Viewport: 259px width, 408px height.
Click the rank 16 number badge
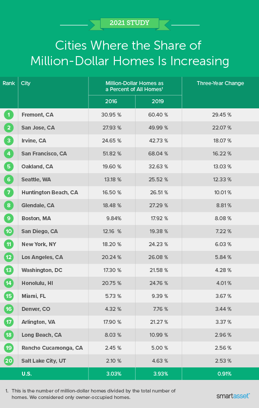point(9,309)
